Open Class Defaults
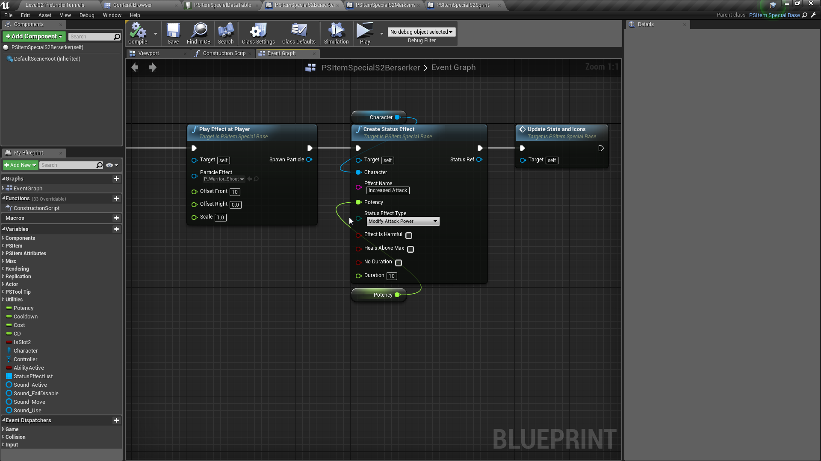The width and height of the screenshot is (821, 461). [299, 33]
